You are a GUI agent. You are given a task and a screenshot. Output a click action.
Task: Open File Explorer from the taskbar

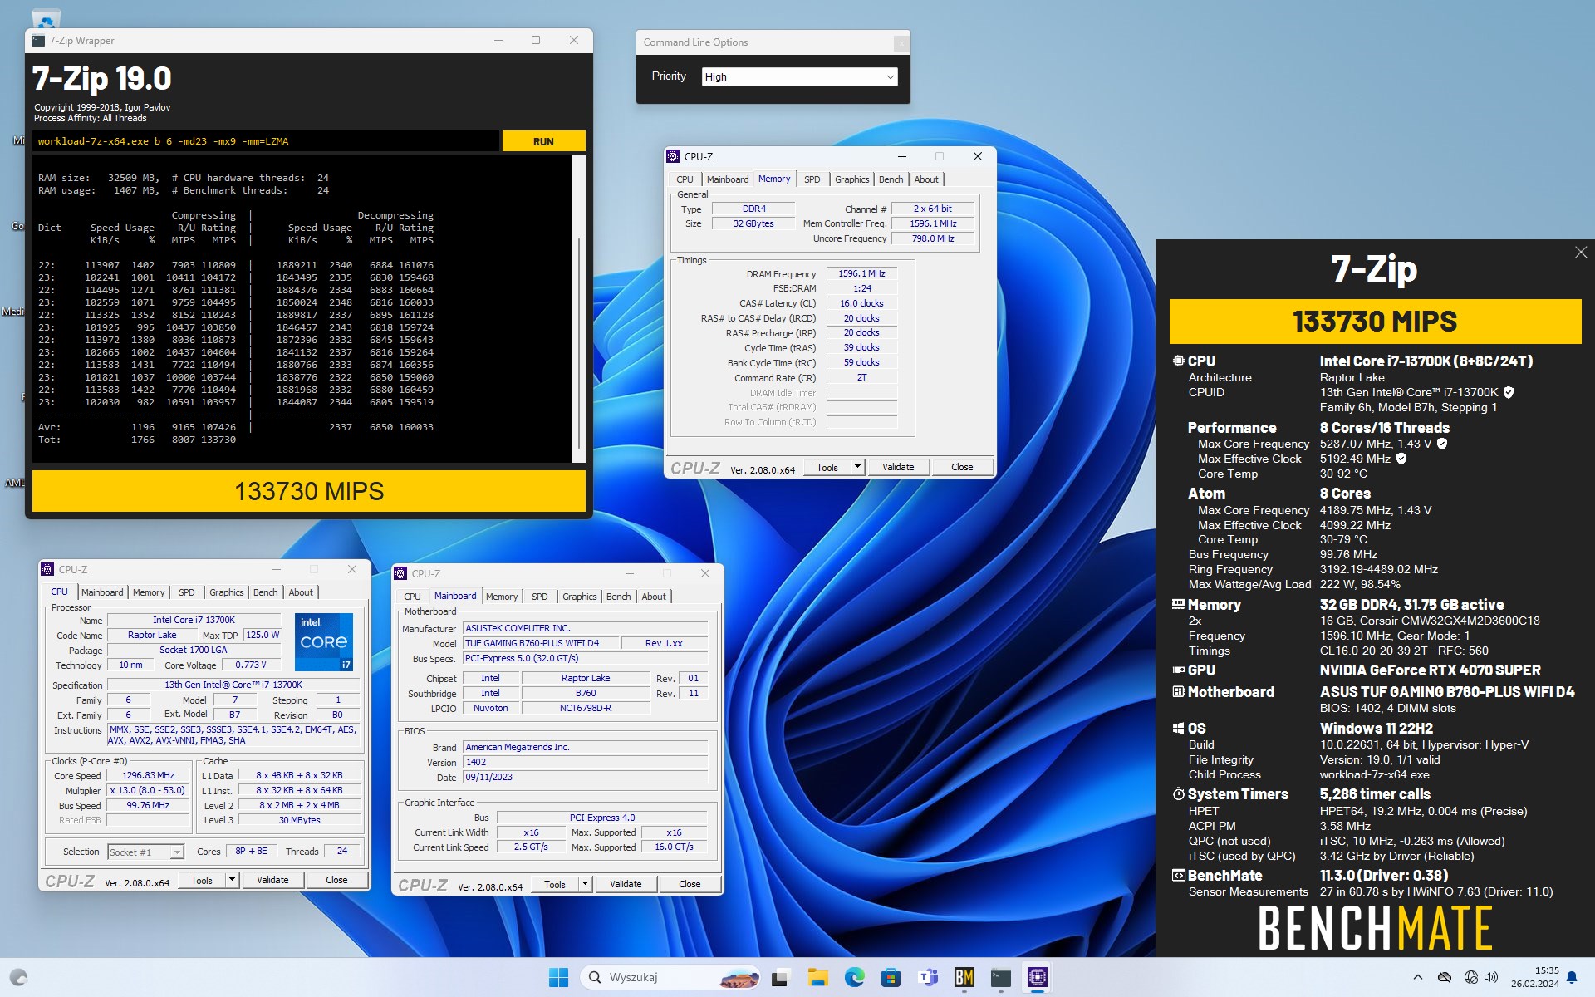tap(817, 977)
